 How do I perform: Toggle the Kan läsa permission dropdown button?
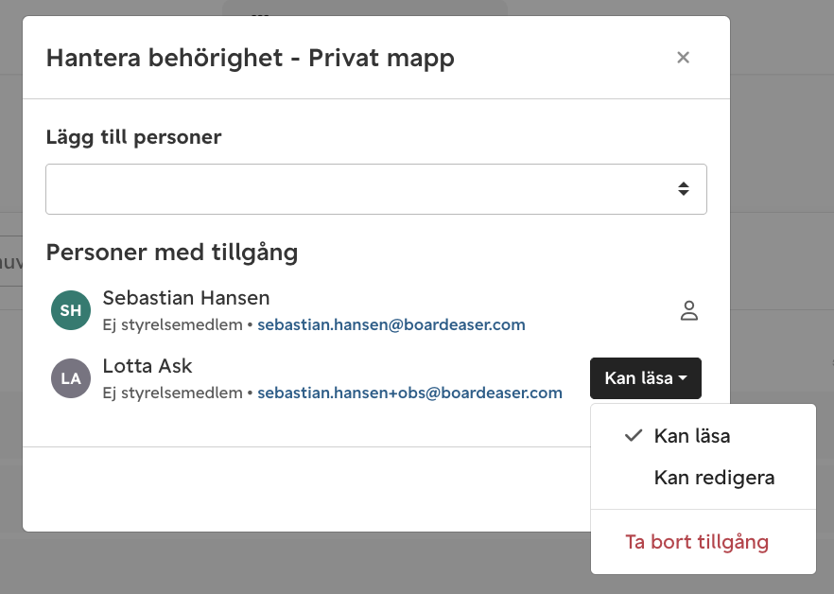646,378
